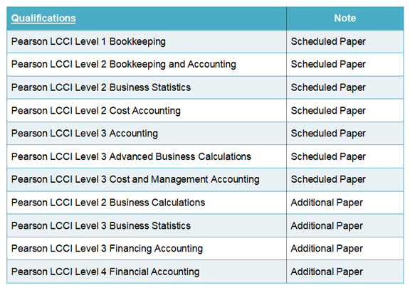
Task: Click Scheduled Paper note beside Cost and Management Accounting
Action: 328,180
